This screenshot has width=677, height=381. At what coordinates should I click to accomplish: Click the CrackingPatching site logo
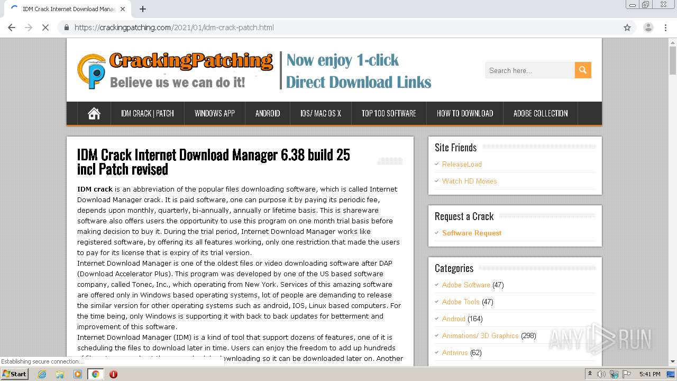(x=175, y=70)
